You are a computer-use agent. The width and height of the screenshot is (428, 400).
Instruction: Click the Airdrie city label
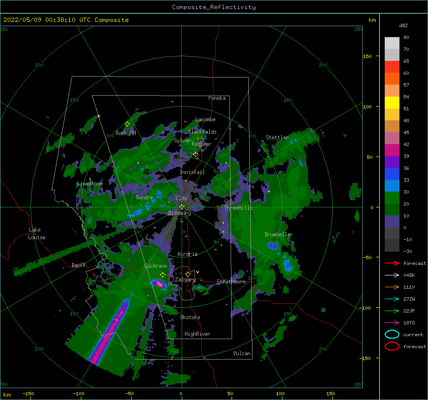coord(187,254)
